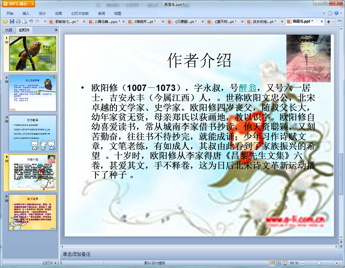Select slide 5 写作背景 thumbnail
345x268 pixels.
click(32, 212)
